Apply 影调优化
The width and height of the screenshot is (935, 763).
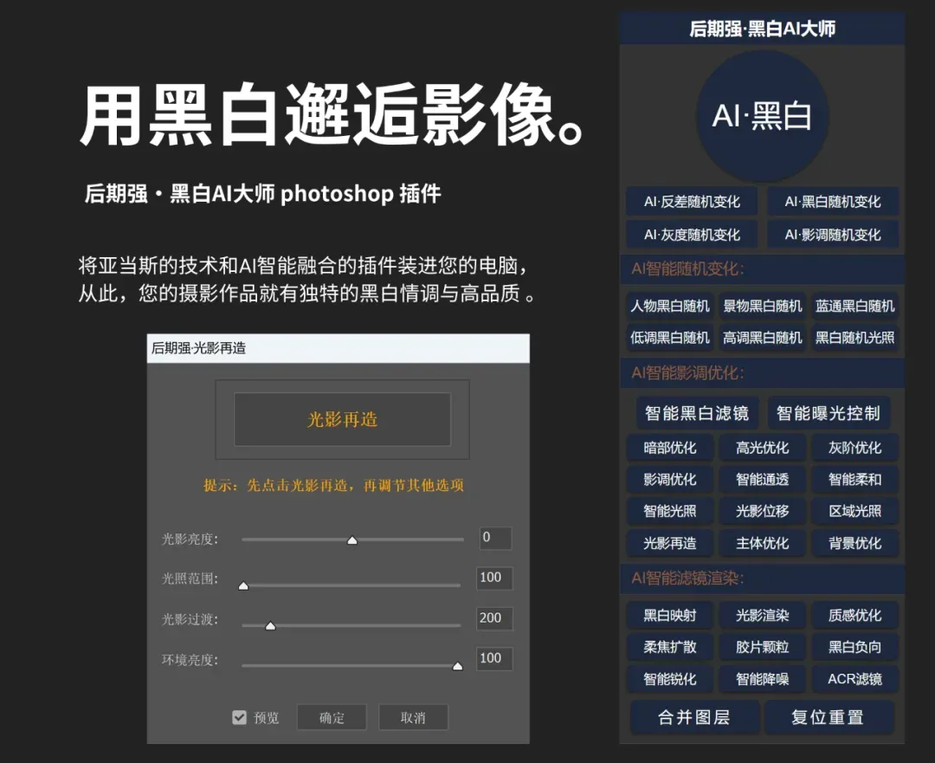point(669,479)
